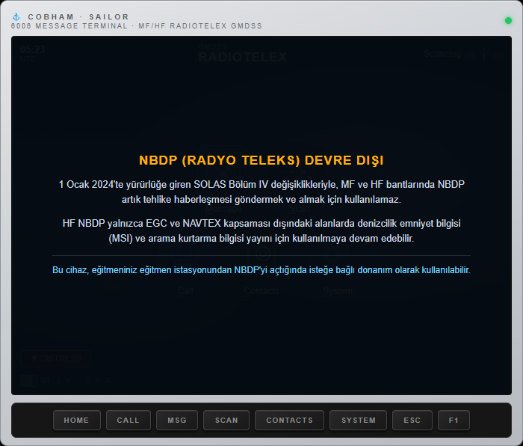
Task: Click the paragraph starting 'HF NBDP yalnızca EGC'
Action: [x=261, y=230]
